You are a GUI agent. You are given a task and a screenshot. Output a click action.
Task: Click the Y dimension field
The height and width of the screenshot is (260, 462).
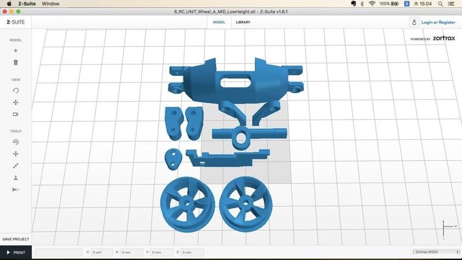[162, 252]
